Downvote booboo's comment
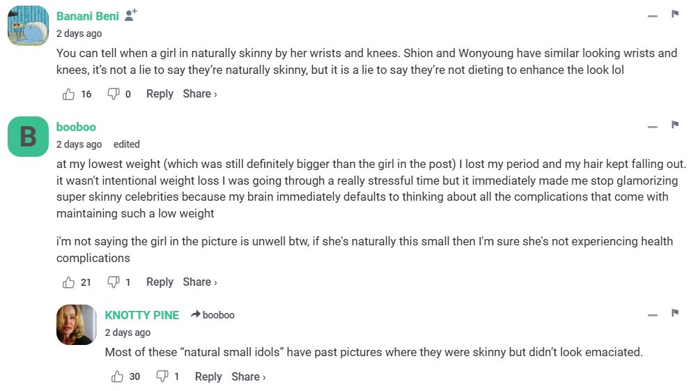Image resolution: width=696 pixels, height=391 pixels. click(x=113, y=282)
